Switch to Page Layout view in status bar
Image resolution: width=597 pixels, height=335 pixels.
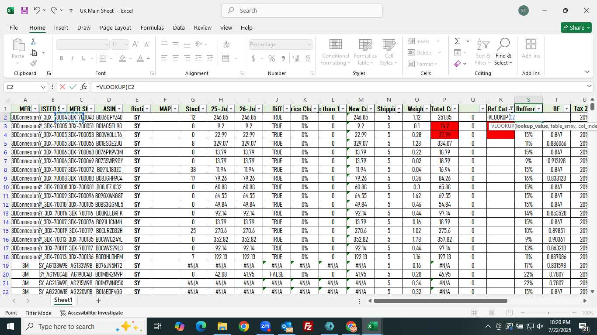[492, 313]
